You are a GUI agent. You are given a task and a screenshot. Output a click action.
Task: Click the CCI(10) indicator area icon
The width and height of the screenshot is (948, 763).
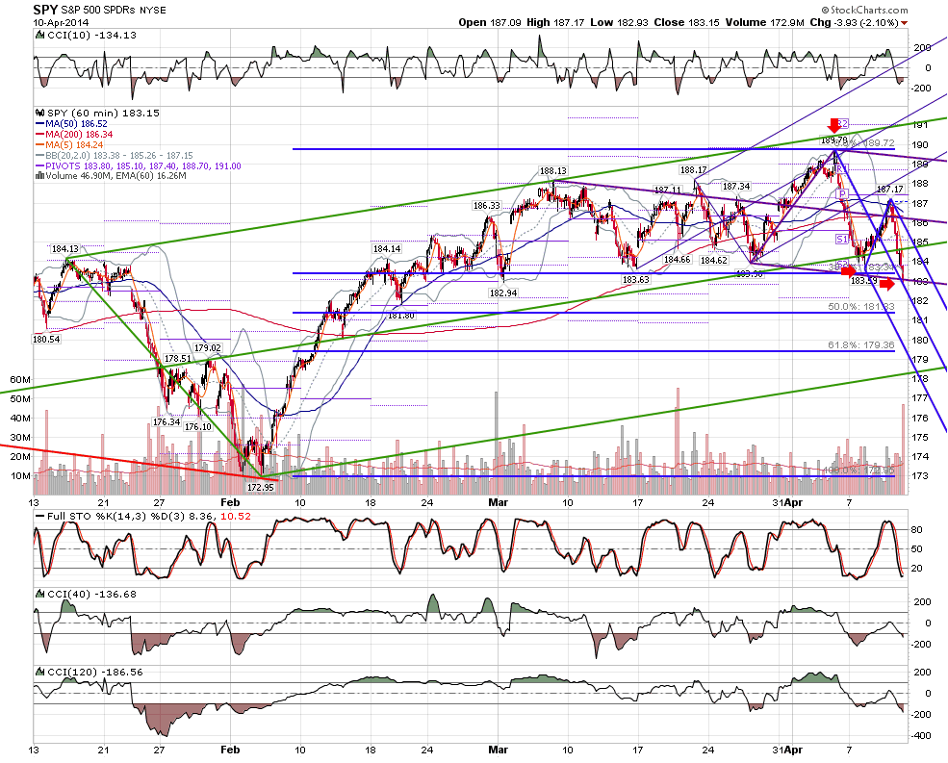coord(40,35)
